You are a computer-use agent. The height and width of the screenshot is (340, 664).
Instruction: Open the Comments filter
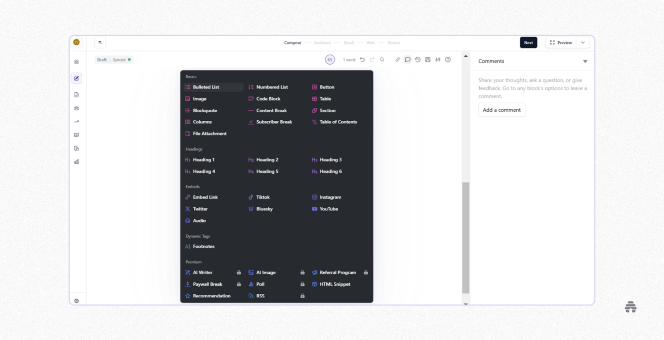[x=585, y=61]
